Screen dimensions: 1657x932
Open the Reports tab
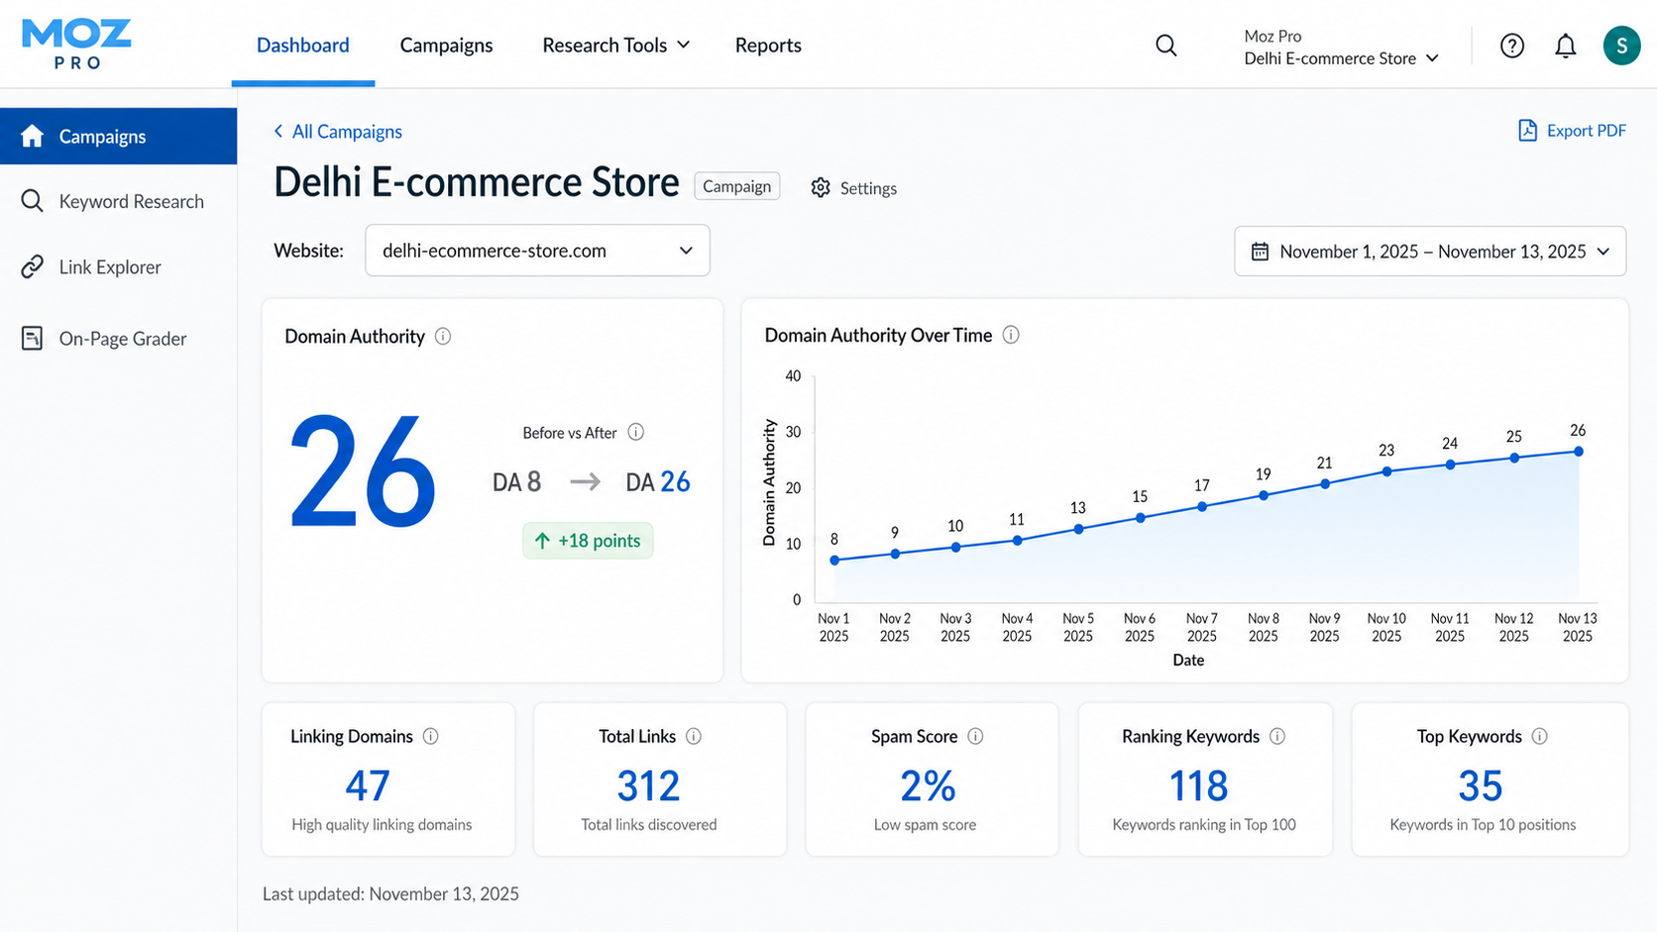pos(768,46)
